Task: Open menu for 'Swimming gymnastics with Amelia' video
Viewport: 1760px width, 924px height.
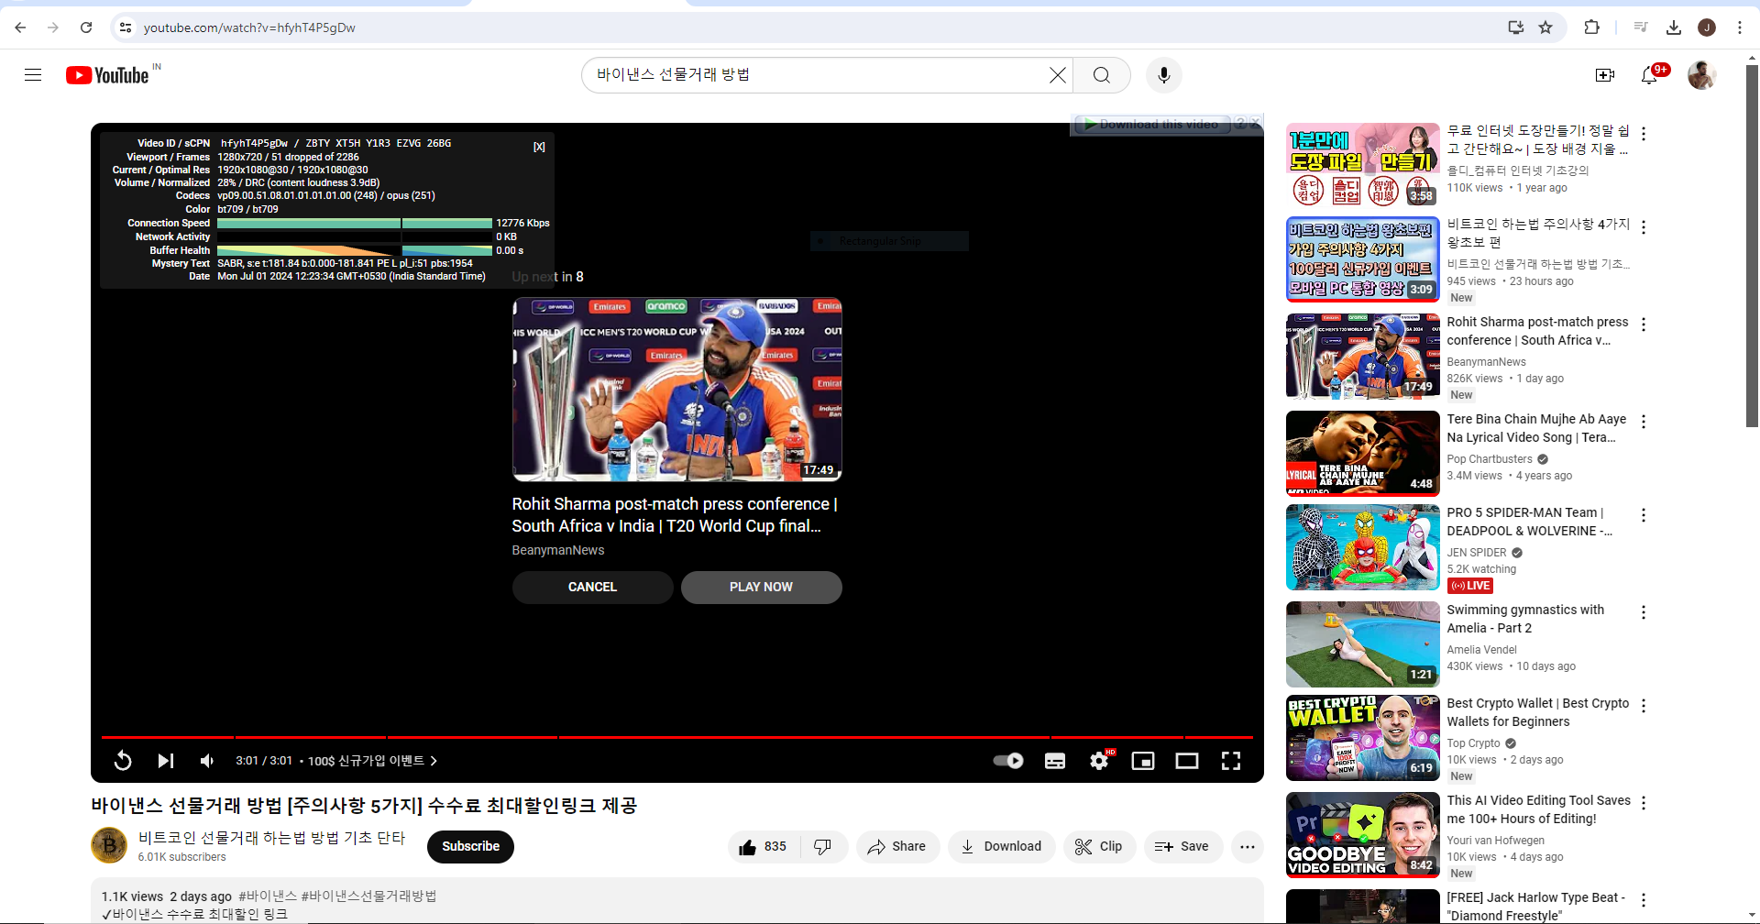Action: [1644, 612]
